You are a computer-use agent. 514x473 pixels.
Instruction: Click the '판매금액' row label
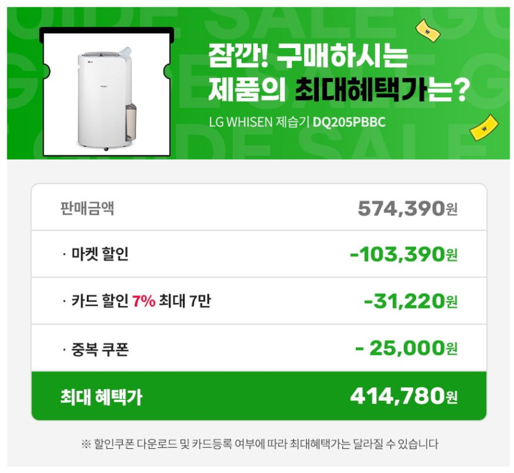87,208
